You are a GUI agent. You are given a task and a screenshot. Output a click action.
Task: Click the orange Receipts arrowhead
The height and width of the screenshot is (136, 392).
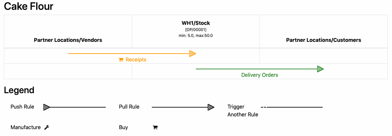coord(193,54)
